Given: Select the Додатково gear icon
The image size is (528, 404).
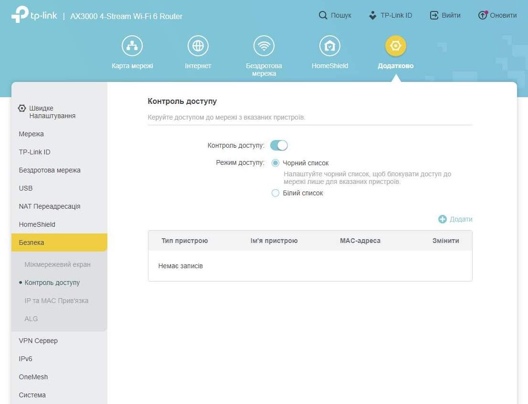Looking at the screenshot, I should coord(396,46).
